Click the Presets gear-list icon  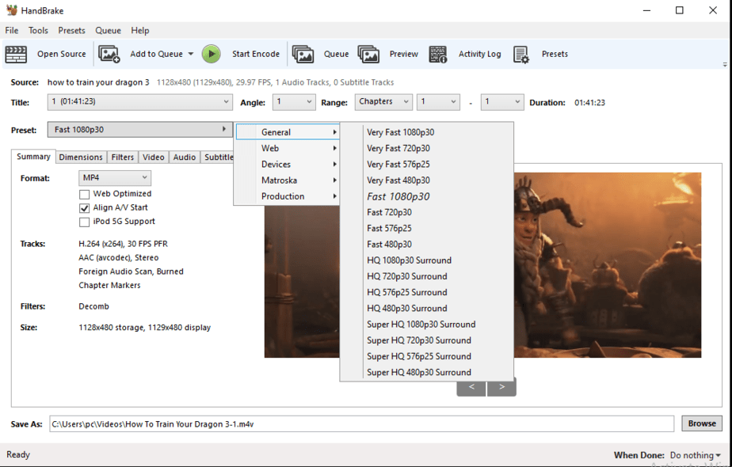point(520,54)
